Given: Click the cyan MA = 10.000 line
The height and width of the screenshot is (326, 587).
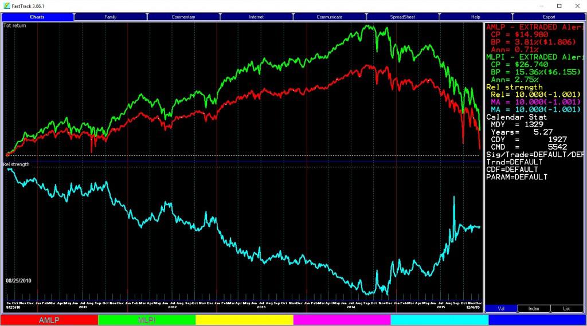Looking at the screenshot, I should (536, 109).
